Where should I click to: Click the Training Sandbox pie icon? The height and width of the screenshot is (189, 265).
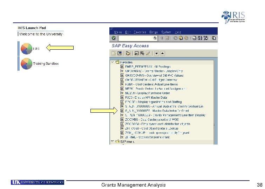(26, 64)
